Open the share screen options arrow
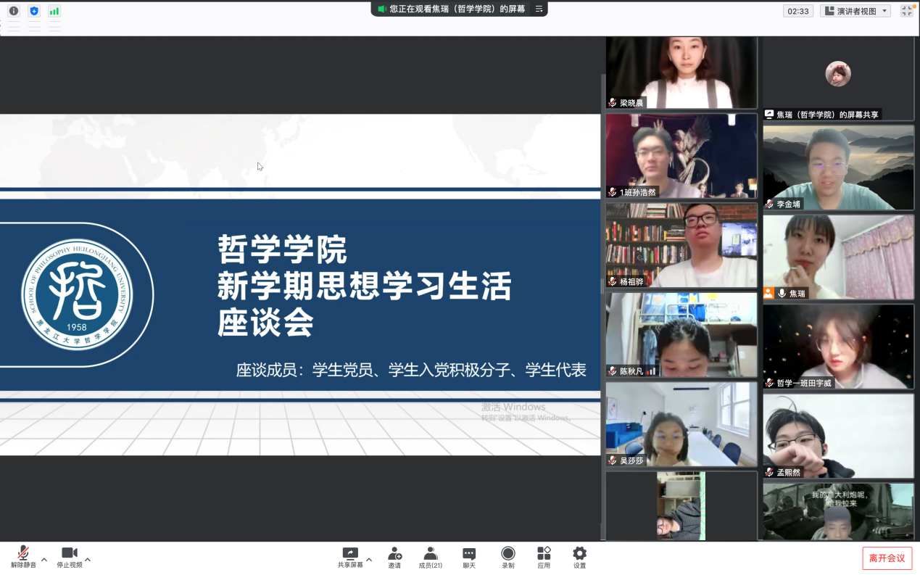The width and height of the screenshot is (920, 575). [x=369, y=560]
